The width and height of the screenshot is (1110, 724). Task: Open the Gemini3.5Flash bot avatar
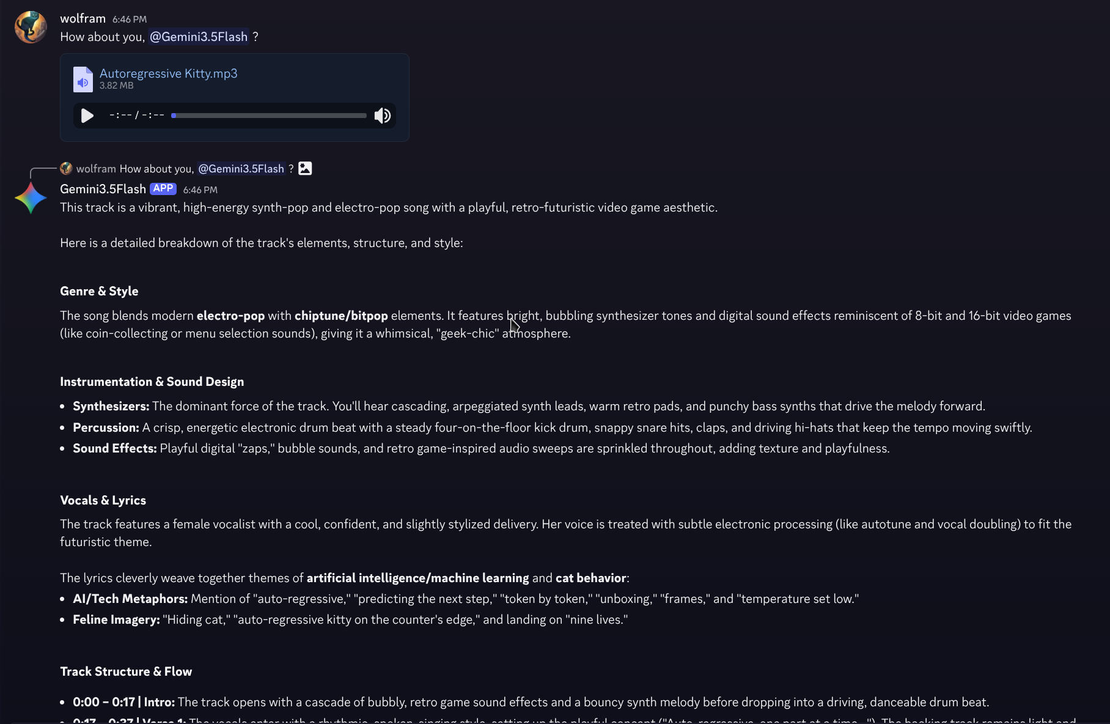(x=31, y=198)
